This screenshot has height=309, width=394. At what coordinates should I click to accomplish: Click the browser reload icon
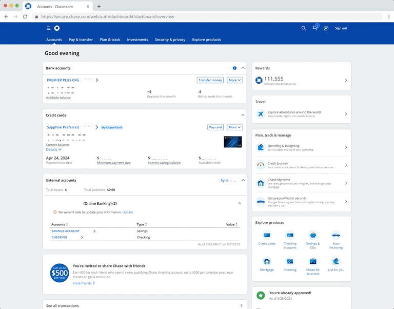point(25,16)
